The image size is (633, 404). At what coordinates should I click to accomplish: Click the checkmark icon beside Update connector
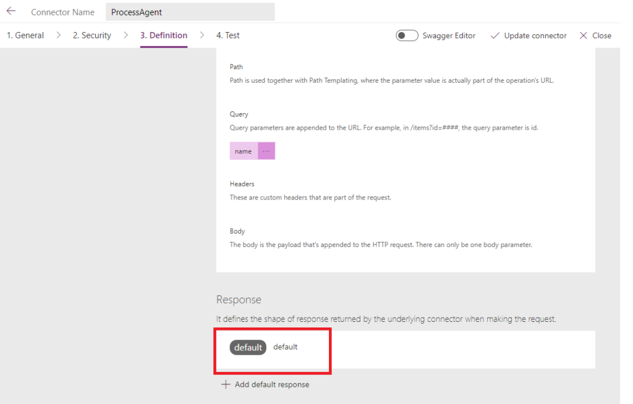tap(495, 35)
